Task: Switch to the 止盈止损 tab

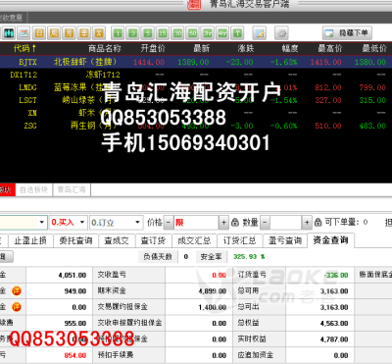Action: [30, 240]
